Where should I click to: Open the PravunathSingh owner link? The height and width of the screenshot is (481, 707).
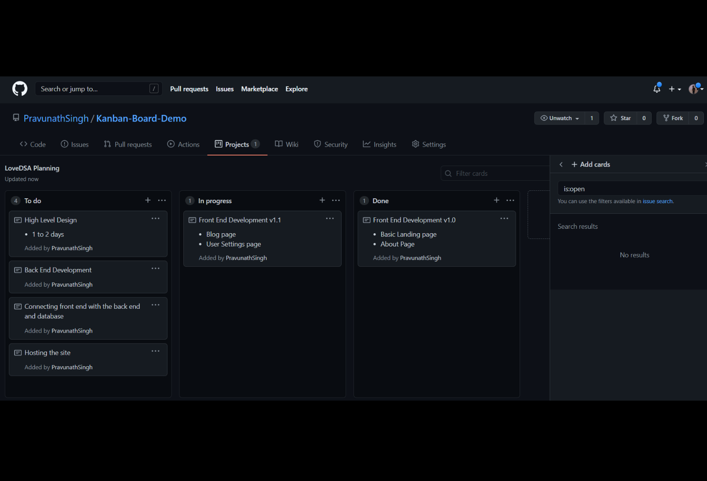point(56,118)
